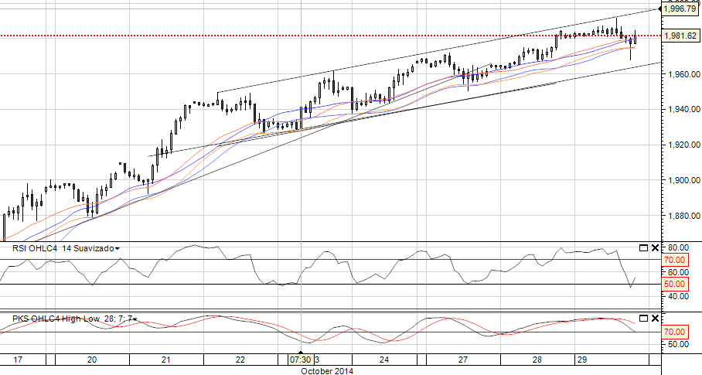702x375 pixels.
Task: Click the 1,900.00 price axis label
Action: point(683,180)
